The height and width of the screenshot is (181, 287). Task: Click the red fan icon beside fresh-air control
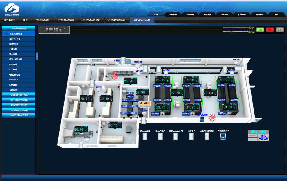click(212, 117)
